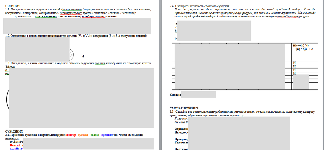324x150 pixels.
Task: Click the orange word субъект
Action: coord(83,135)
